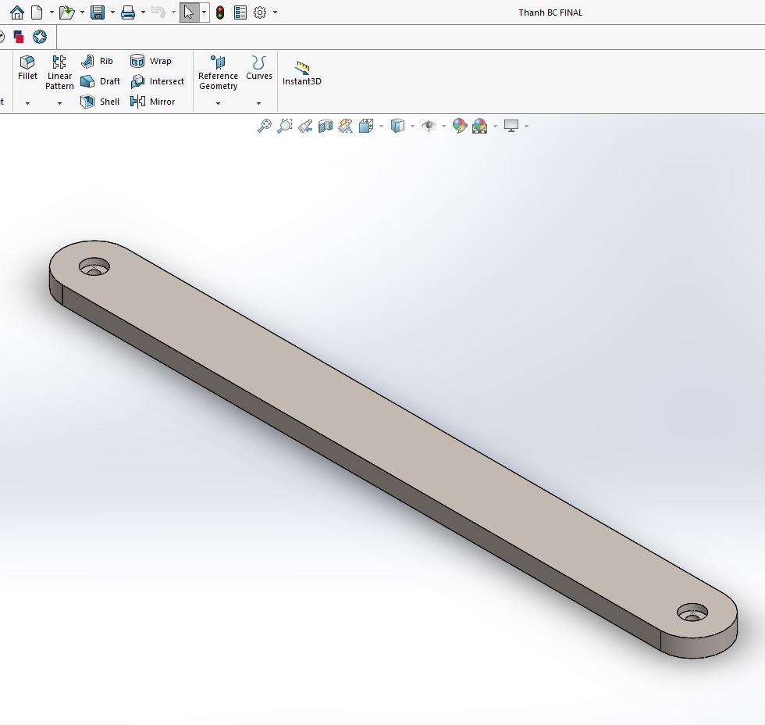Toggle Section View
This screenshot has width=765, height=725.
tap(326, 126)
